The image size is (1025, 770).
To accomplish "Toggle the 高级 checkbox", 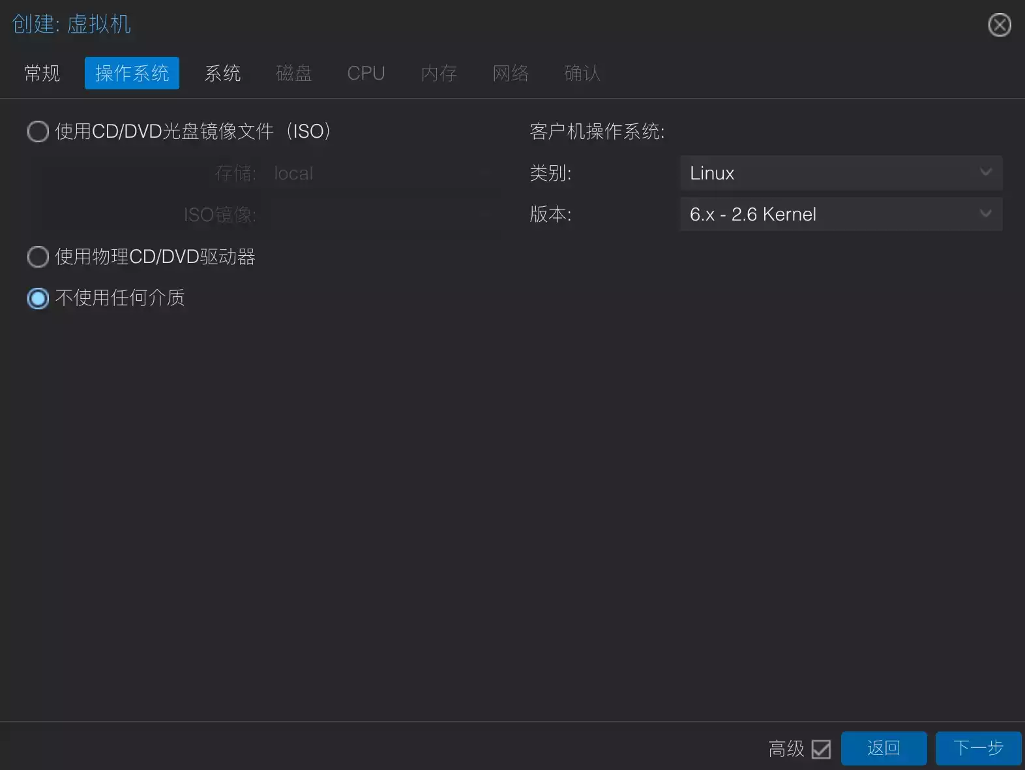I will pos(821,749).
